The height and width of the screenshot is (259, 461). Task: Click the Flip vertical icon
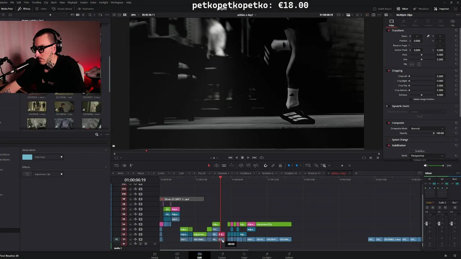pyautogui.click(x=419, y=64)
